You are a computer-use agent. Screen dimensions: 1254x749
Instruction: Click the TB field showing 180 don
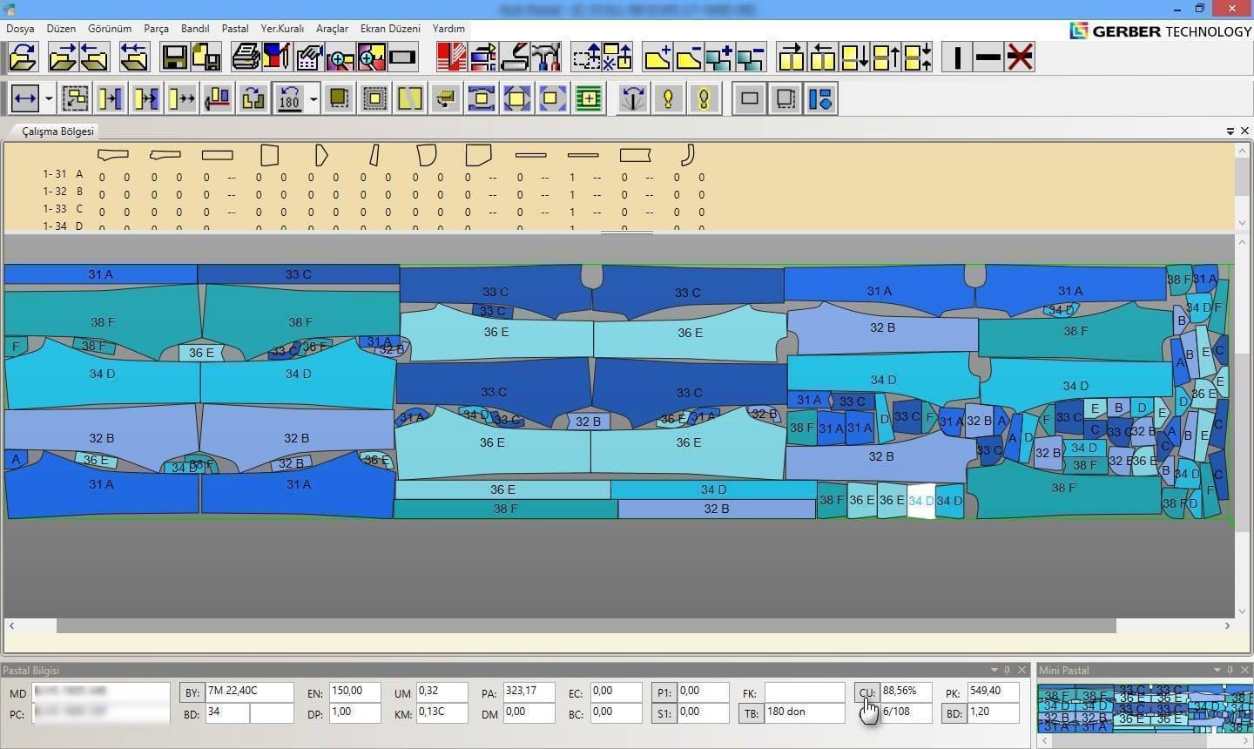click(x=804, y=712)
